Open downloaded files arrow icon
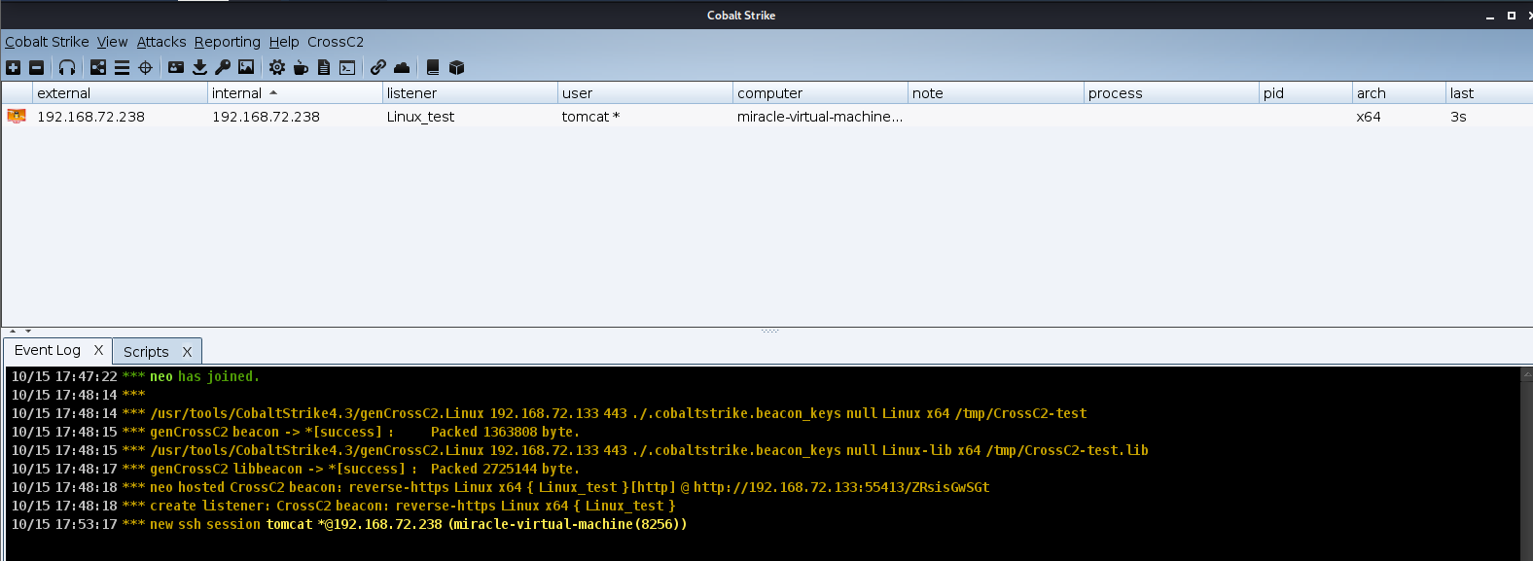The width and height of the screenshot is (1533, 561). coord(199,67)
